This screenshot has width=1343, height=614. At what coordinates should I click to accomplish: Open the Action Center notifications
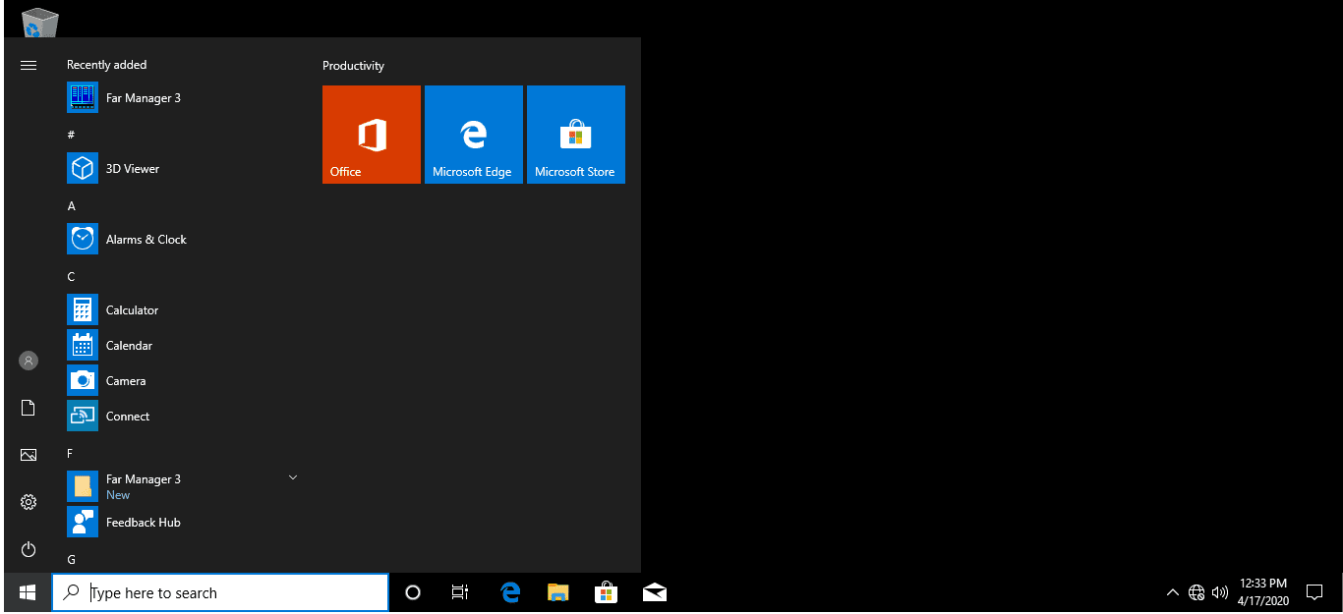tap(1314, 592)
